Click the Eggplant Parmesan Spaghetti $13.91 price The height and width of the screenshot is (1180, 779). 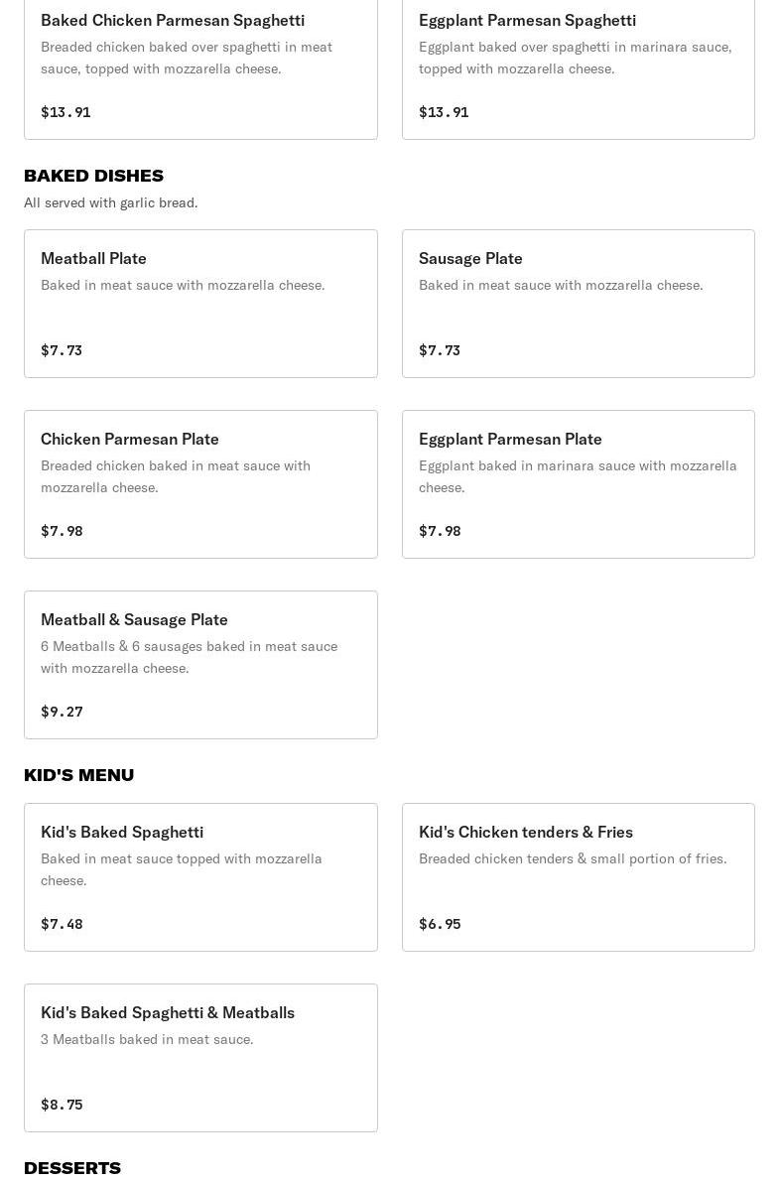pos(444,112)
